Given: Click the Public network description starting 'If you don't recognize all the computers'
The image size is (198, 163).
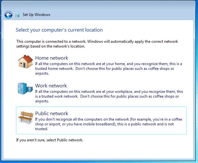Looking at the screenshot, I should click(109, 124).
